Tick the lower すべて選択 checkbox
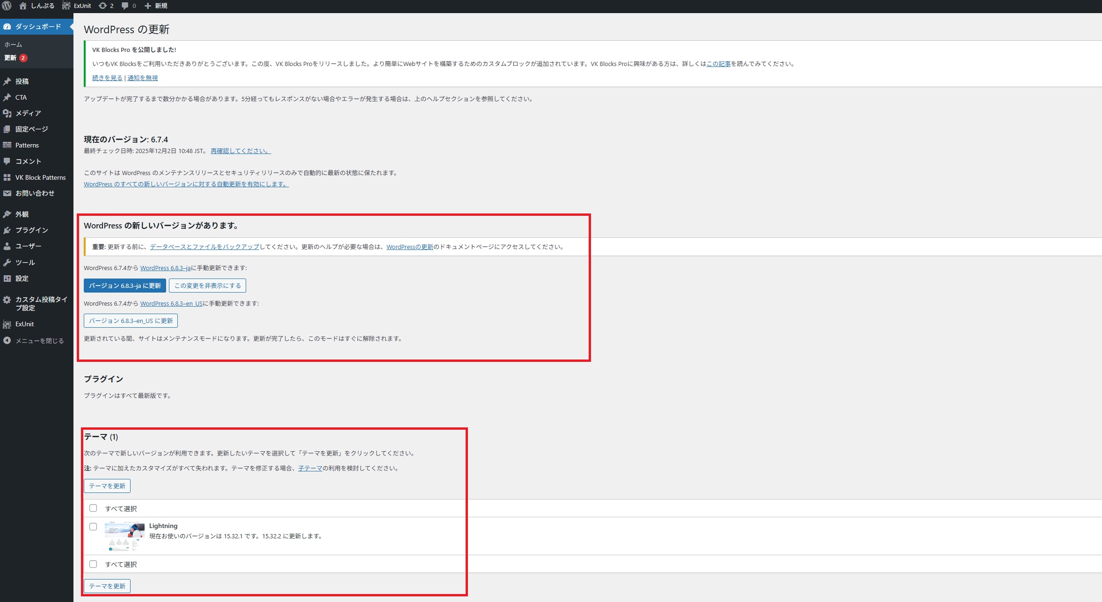The image size is (1102, 602). tap(93, 564)
